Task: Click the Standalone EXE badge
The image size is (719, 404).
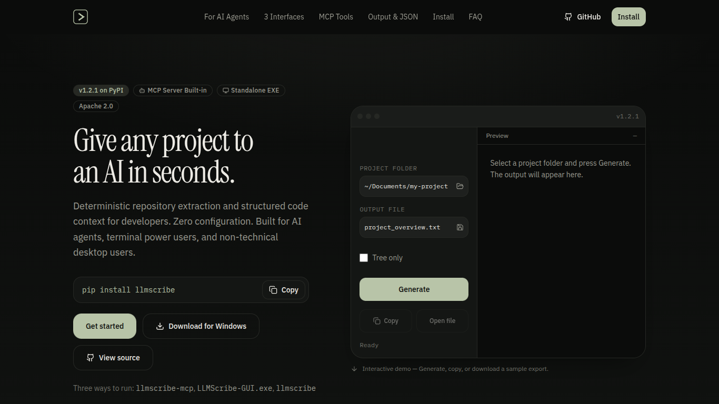Action: pos(251,90)
